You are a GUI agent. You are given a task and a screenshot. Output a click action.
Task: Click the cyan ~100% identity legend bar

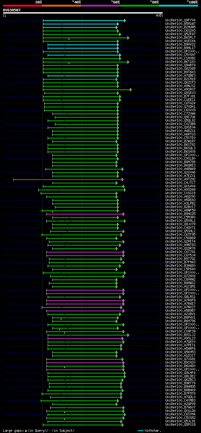pyautogui.click(x=178, y=6)
